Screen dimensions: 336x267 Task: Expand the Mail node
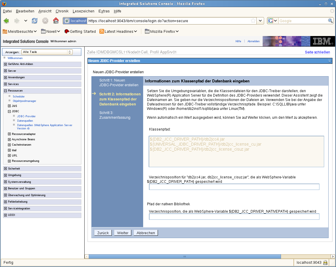9,150
